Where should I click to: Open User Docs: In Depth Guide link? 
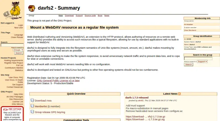point(14,81)
